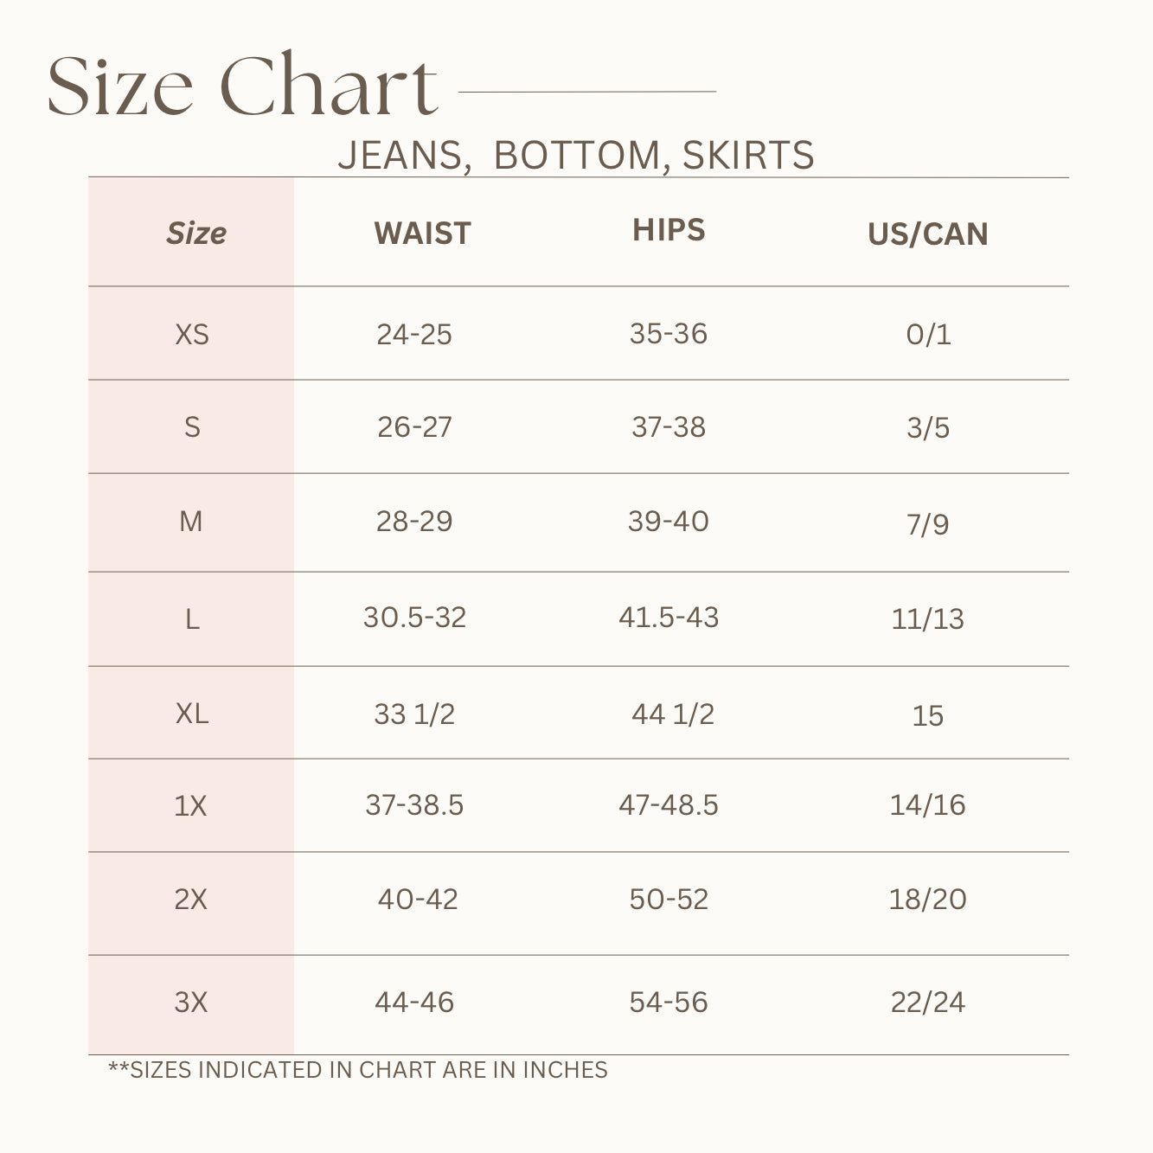Select the XS size row label
The image size is (1153, 1153).
[x=192, y=335]
